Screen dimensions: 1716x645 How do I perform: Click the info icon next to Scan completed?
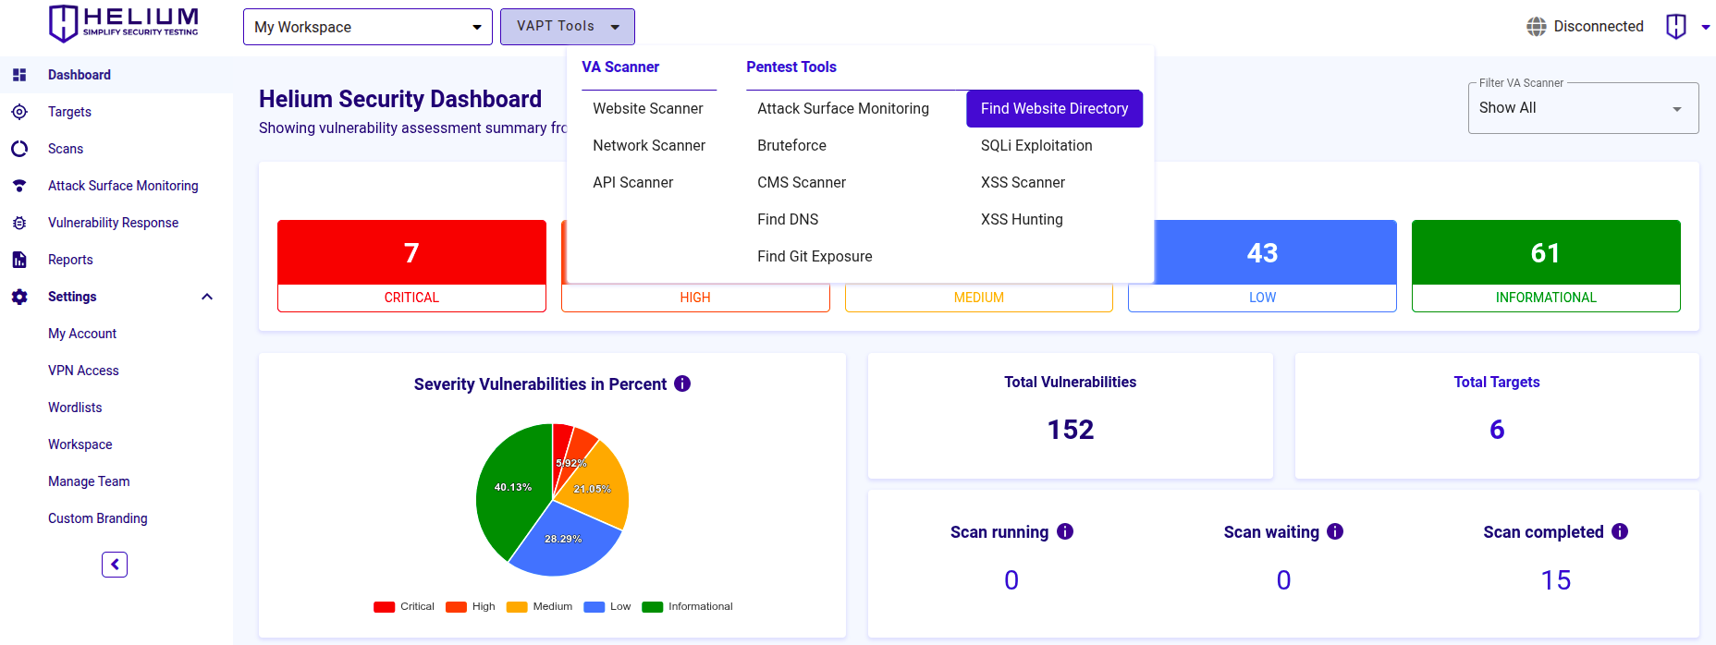tap(1620, 531)
